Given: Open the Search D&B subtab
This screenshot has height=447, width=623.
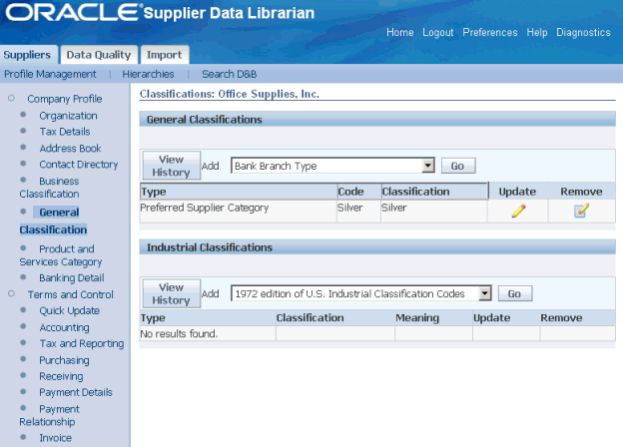Looking at the screenshot, I should [230, 74].
